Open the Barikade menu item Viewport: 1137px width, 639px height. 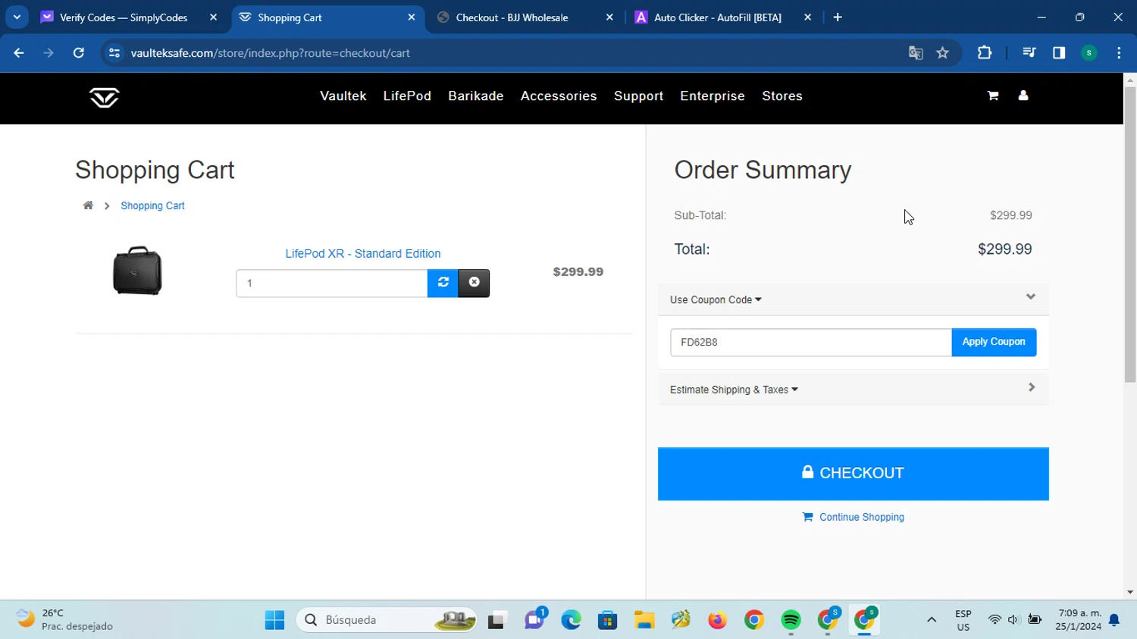[x=476, y=96]
